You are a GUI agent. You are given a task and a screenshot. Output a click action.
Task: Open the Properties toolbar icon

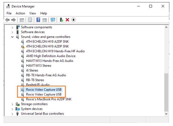[30, 20]
